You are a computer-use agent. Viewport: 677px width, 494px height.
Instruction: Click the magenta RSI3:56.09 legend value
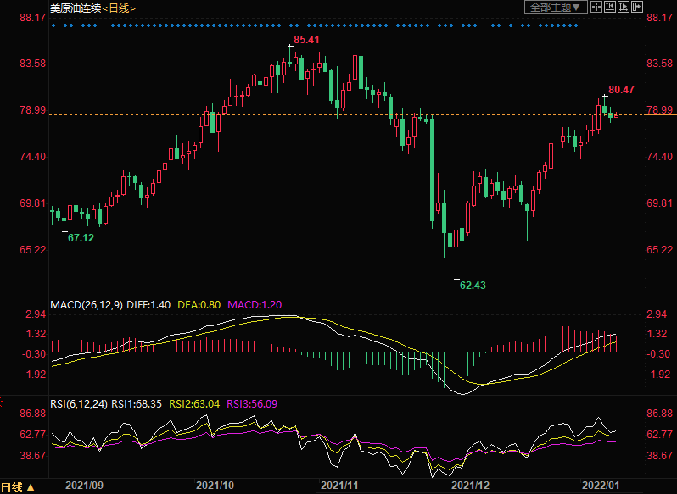[252, 402]
